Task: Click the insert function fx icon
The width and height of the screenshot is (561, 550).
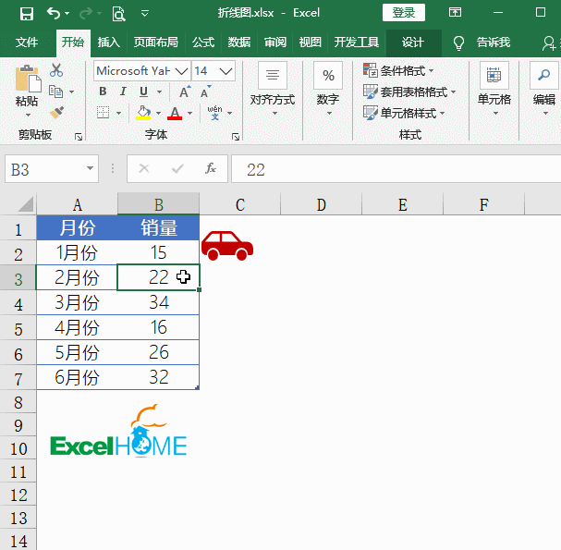Action: (x=211, y=168)
